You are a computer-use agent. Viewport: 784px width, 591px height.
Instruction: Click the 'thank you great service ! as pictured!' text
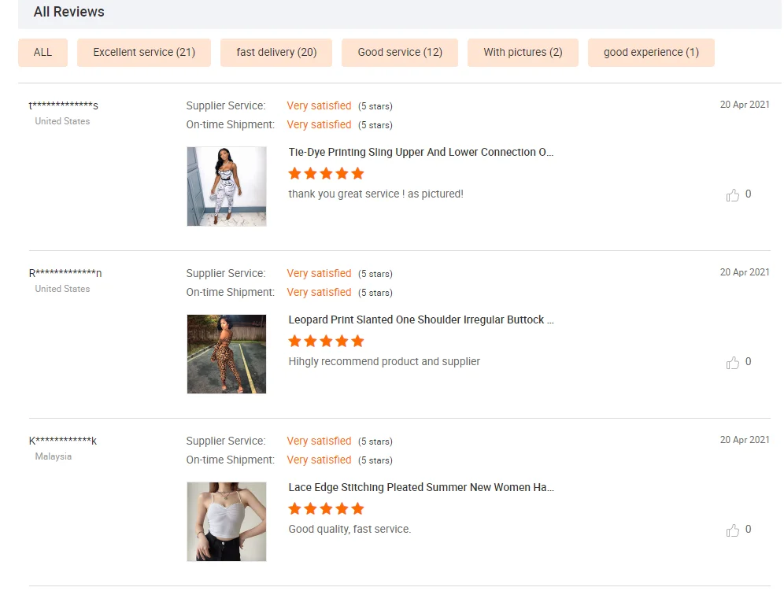(375, 194)
